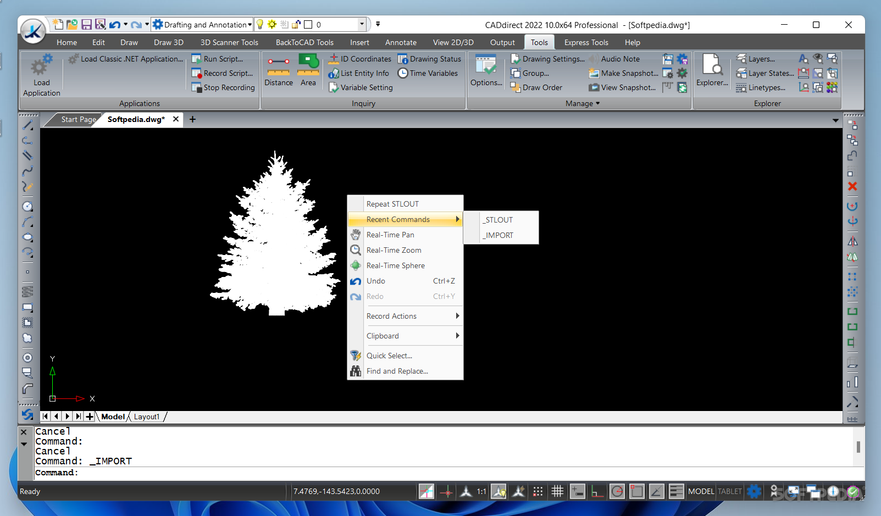881x516 pixels.
Task: Toggle MODEL space status bar button
Action: (701, 491)
